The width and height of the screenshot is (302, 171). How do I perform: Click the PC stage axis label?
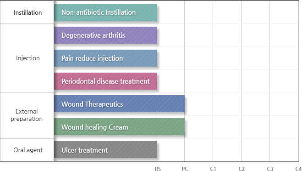click(x=185, y=169)
